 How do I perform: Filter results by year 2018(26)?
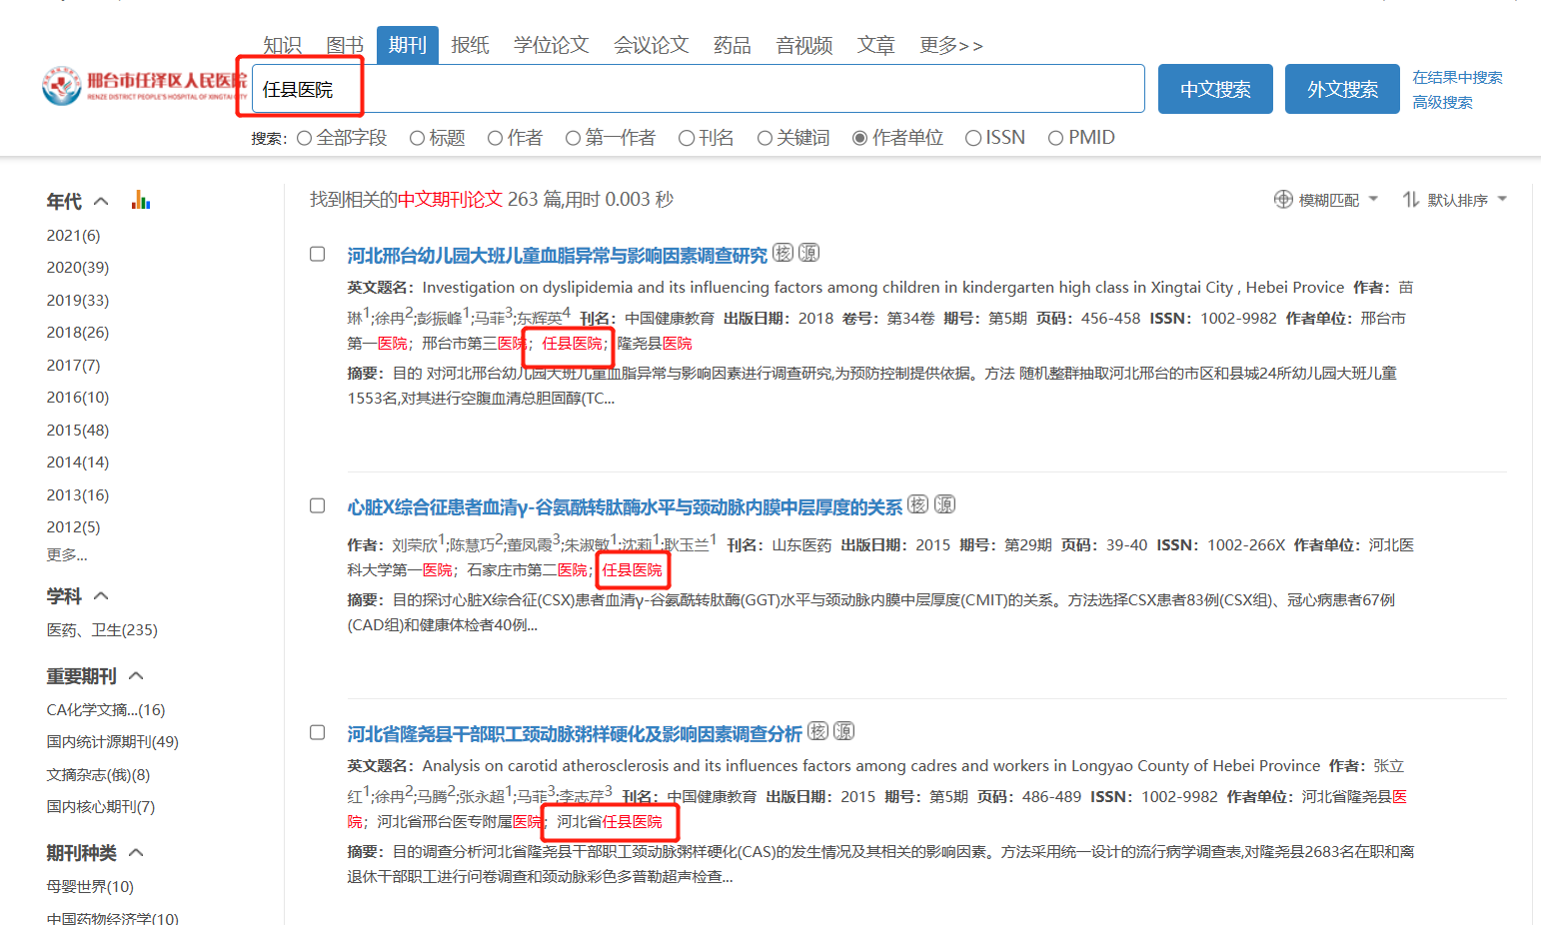(78, 332)
